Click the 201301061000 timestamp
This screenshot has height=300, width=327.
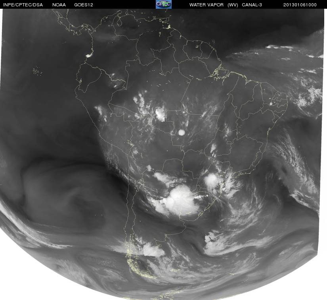click(300, 5)
